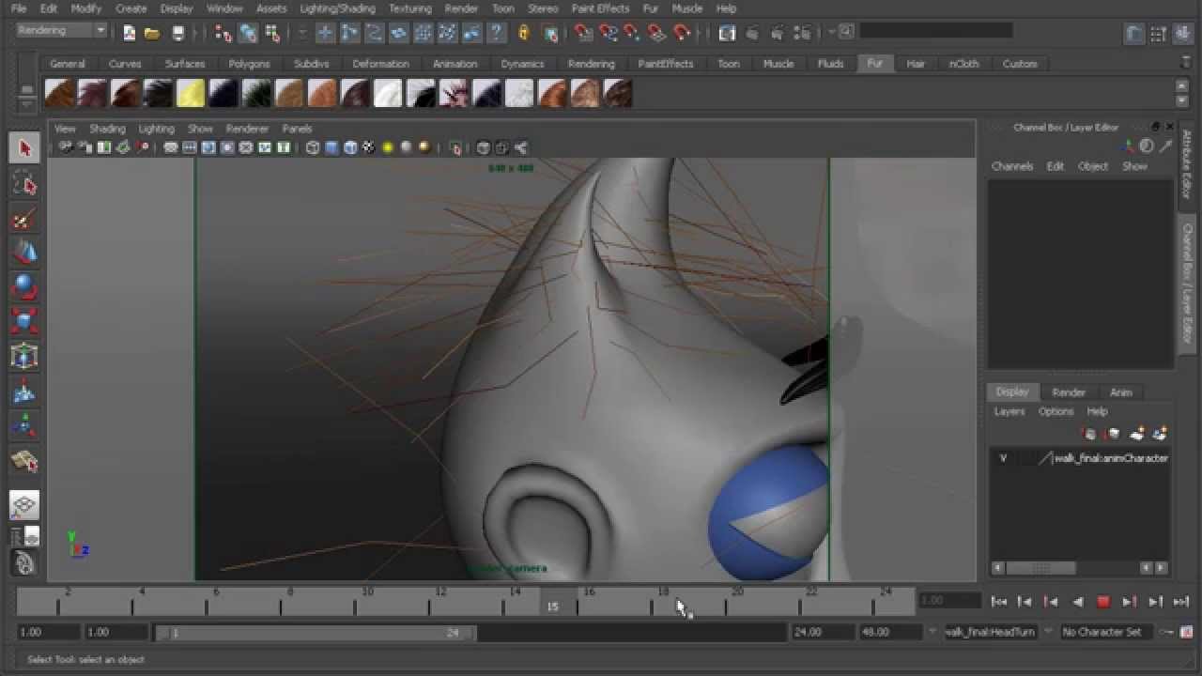Open the Layers menu in Layer Editor
The image size is (1202, 676).
1009,411
